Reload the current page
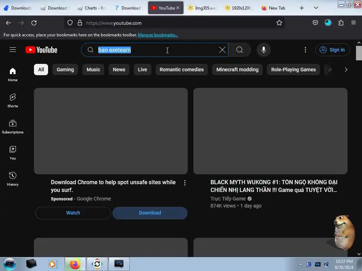The width and height of the screenshot is (362, 271). [34, 23]
